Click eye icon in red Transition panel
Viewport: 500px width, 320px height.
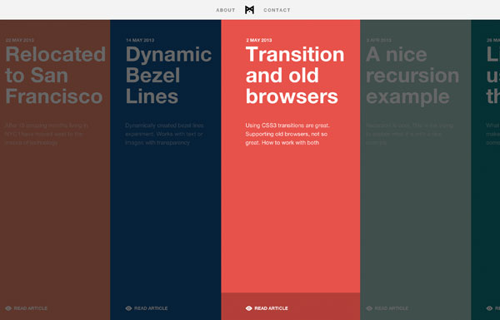click(248, 308)
